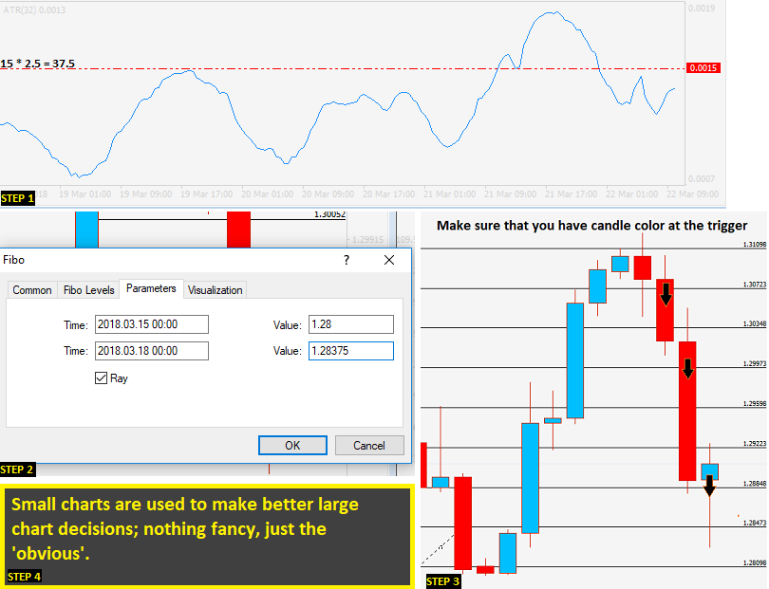The height and width of the screenshot is (589, 769).
Task: Open the Fibo Levels tab
Action: click(x=89, y=290)
